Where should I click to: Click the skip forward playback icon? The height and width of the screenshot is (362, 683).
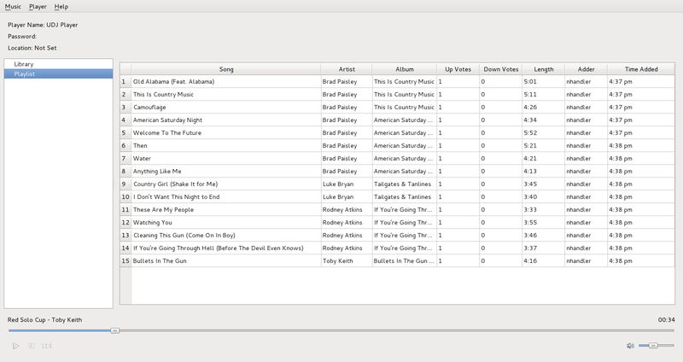47,346
